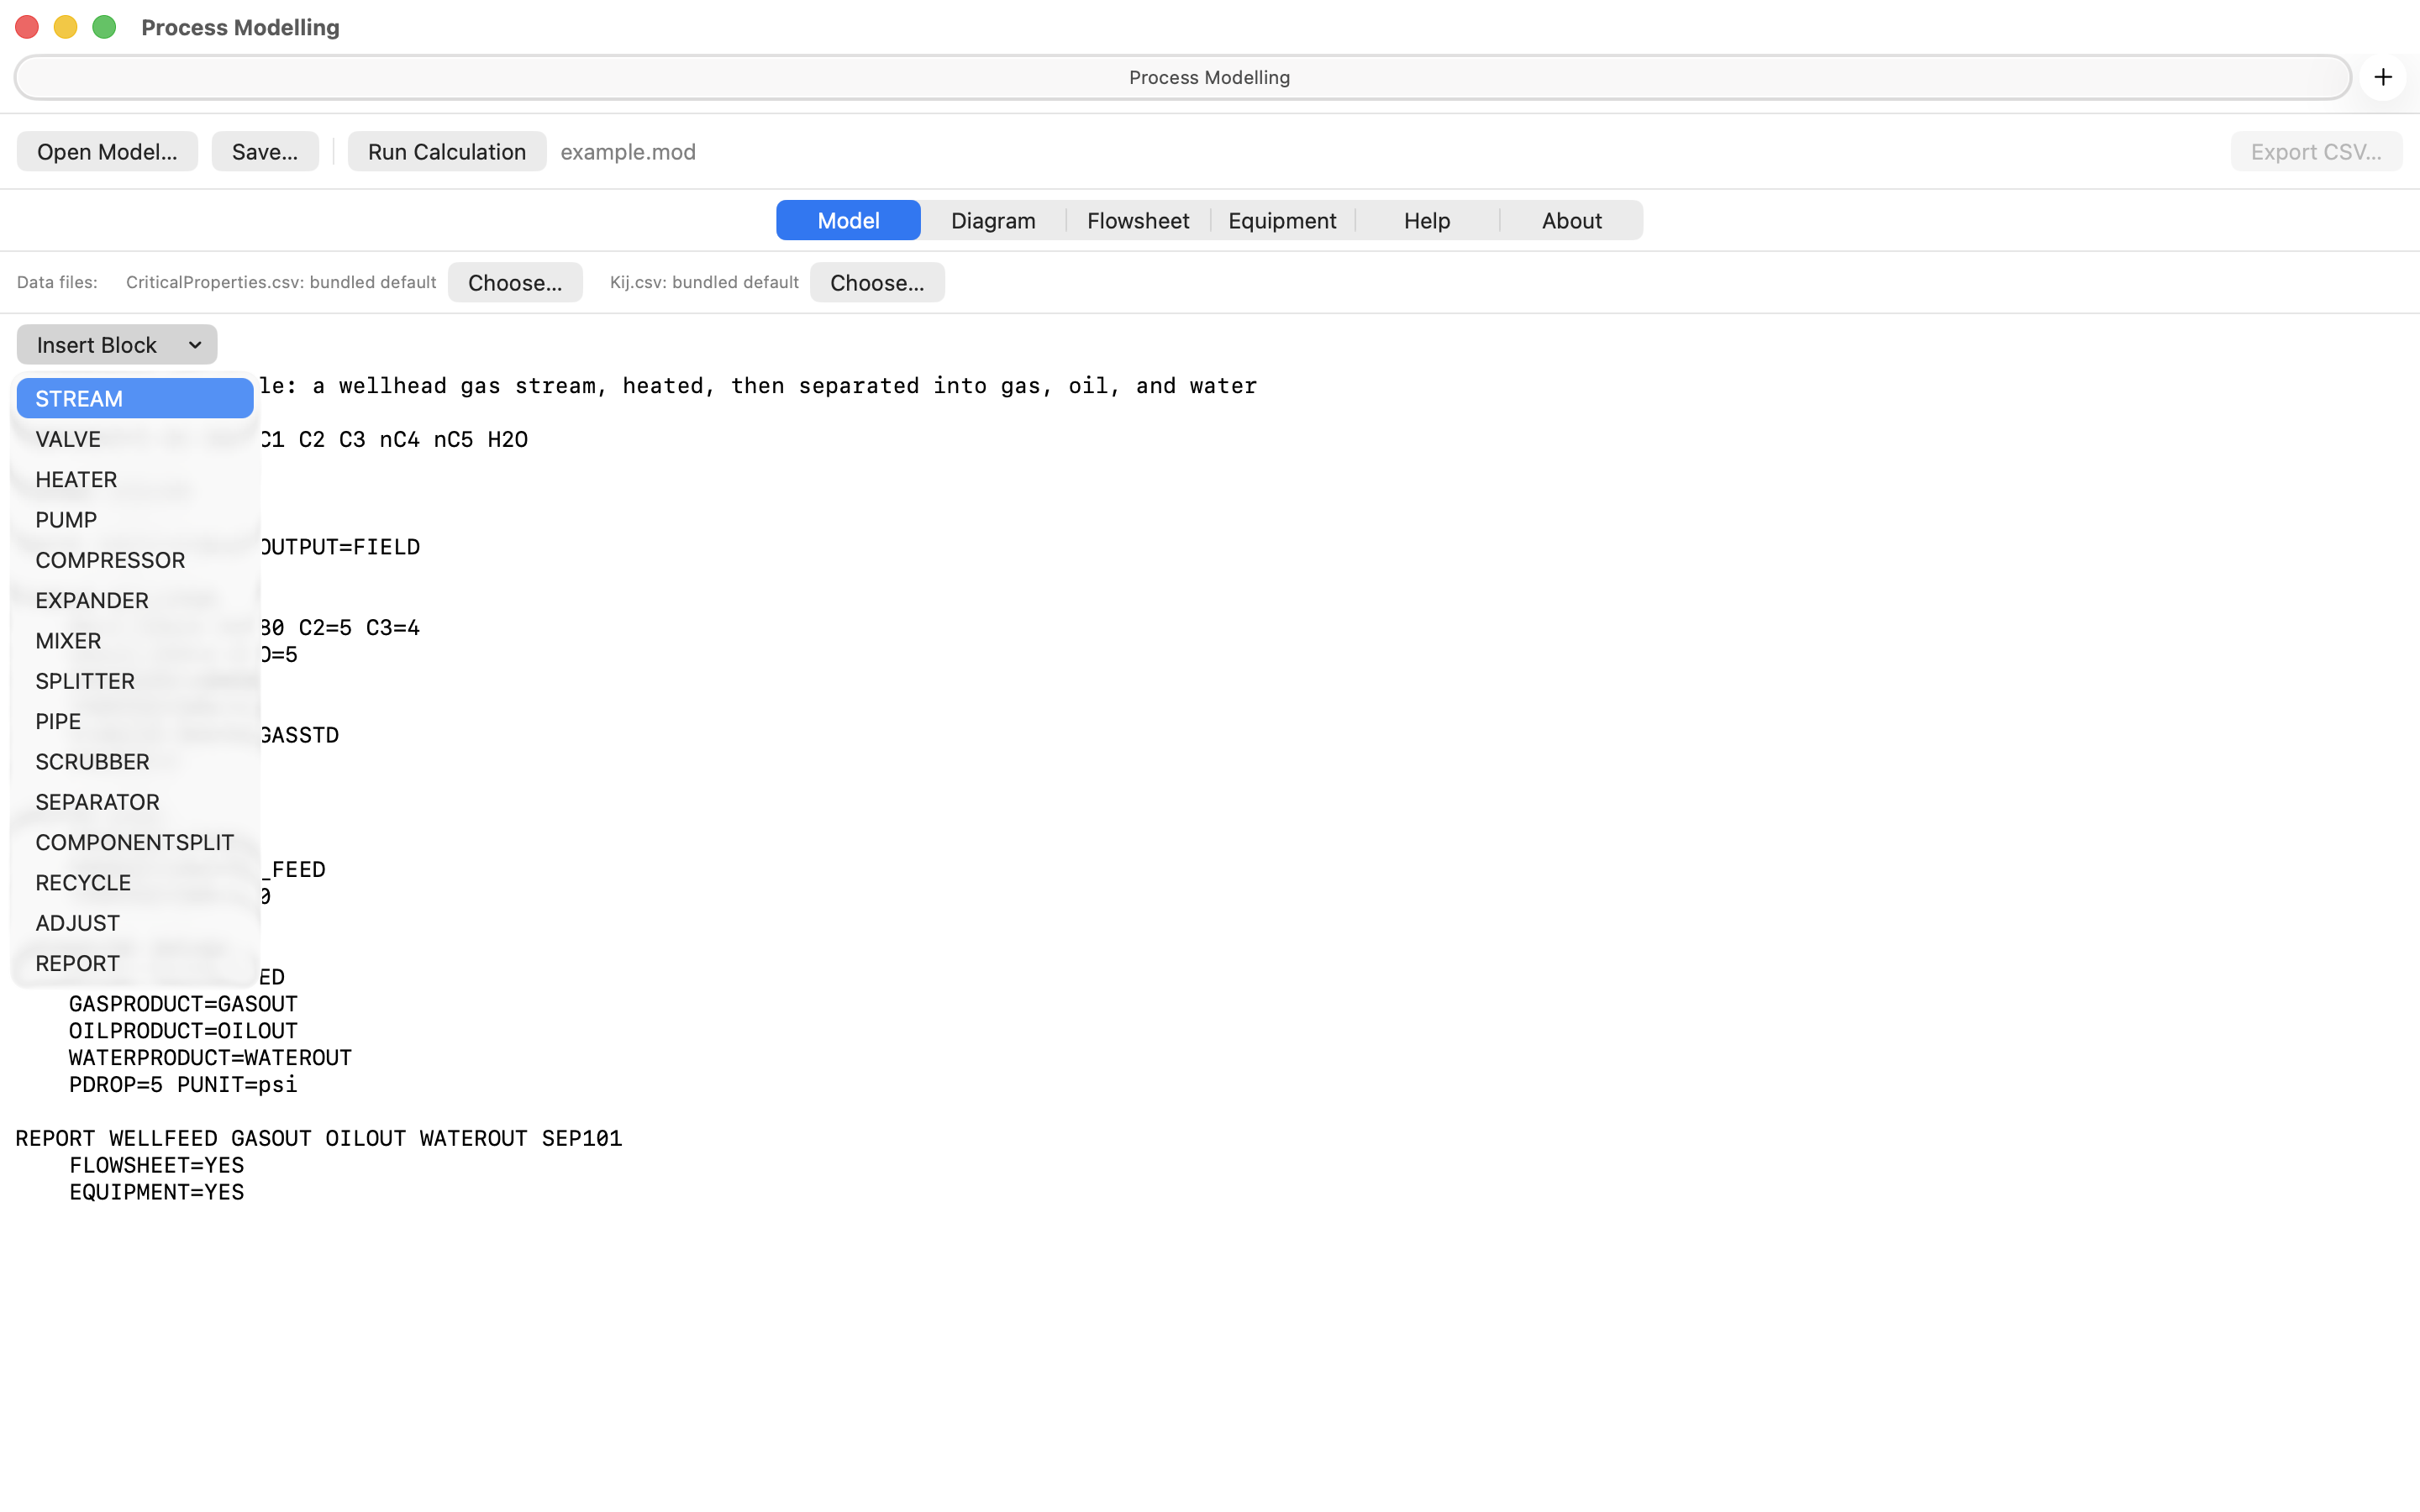Select COMPRESSOR block option

[x=135, y=560]
